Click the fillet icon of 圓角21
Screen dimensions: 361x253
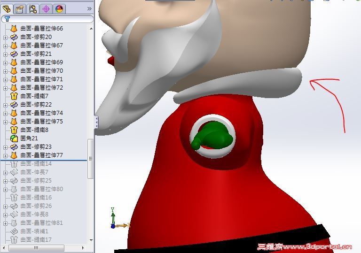(x=14, y=138)
